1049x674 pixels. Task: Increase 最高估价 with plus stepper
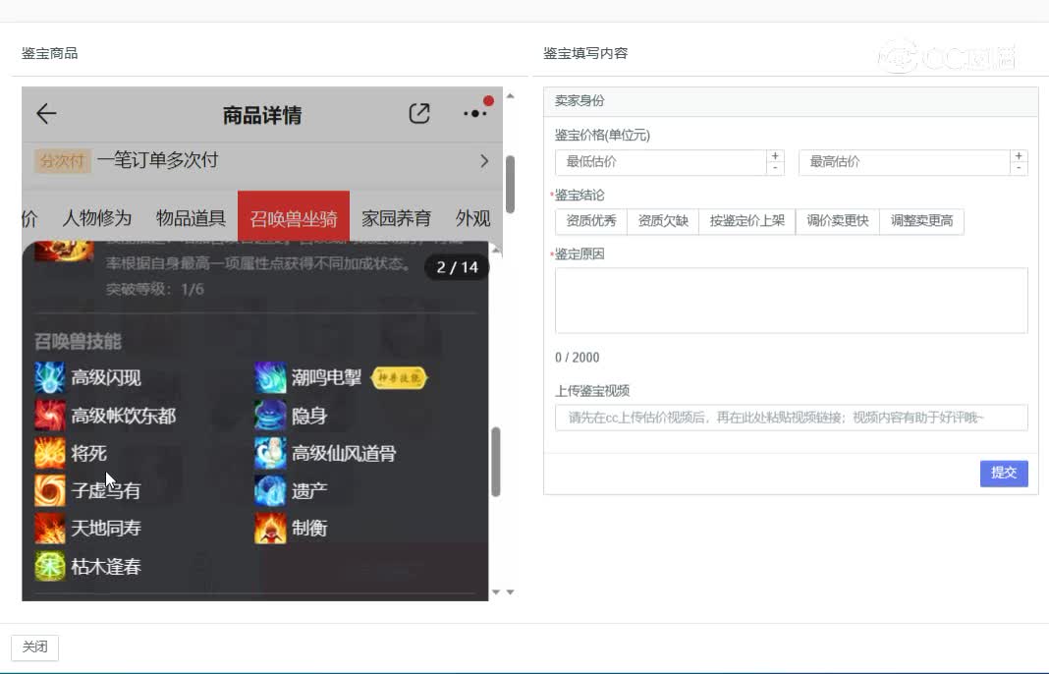point(1019,156)
